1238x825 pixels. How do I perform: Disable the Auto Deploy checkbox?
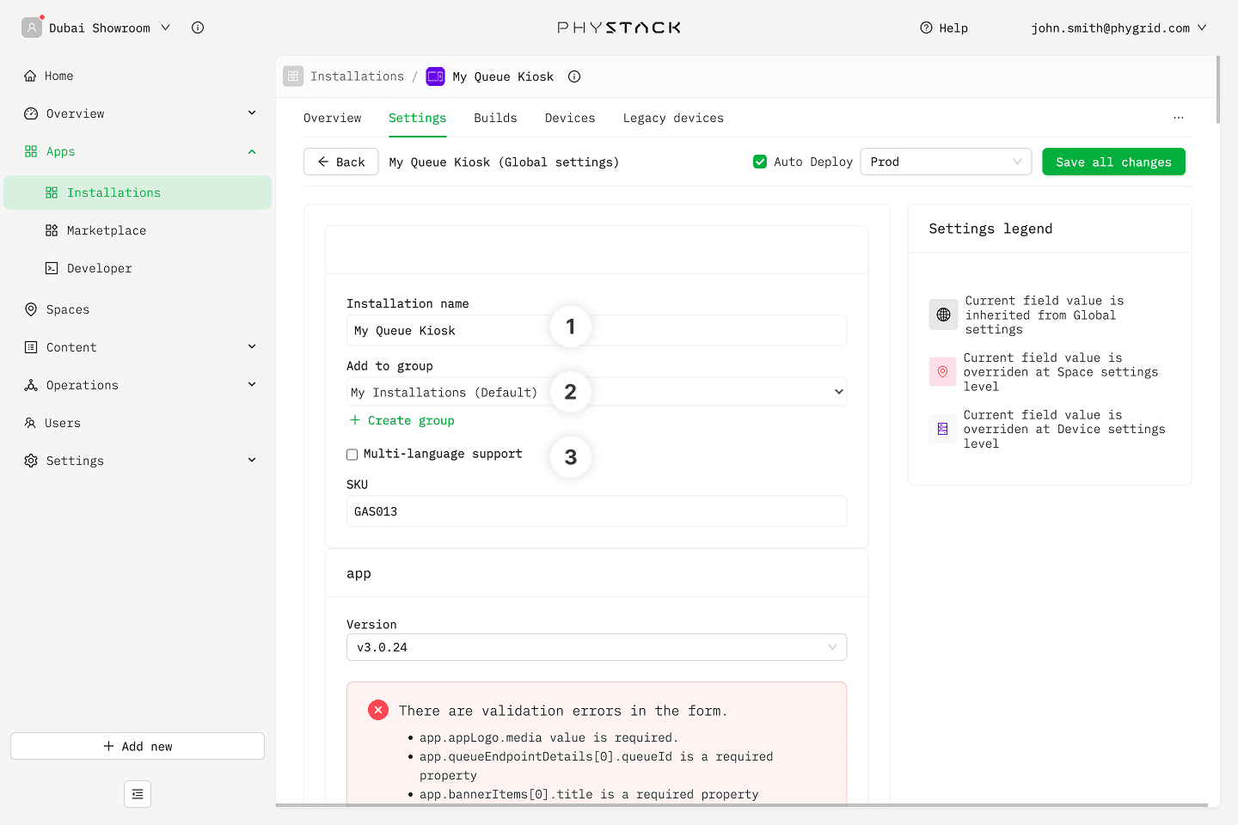click(x=760, y=162)
